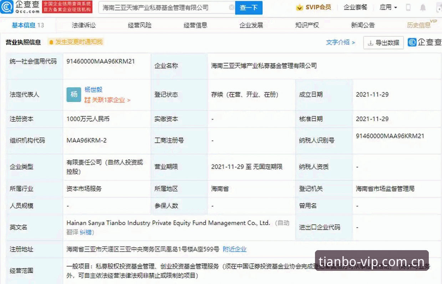This screenshot has width=442, height=284.
Task: Click the 企查查 logo beside the export button
Action: pyautogui.click(x=425, y=42)
